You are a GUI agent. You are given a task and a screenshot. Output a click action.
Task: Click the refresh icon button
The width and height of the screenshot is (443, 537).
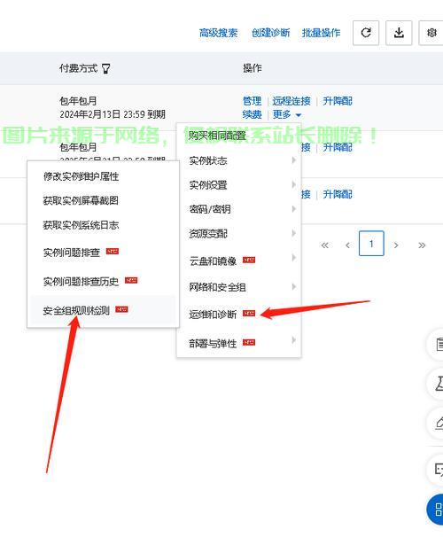[x=366, y=33]
